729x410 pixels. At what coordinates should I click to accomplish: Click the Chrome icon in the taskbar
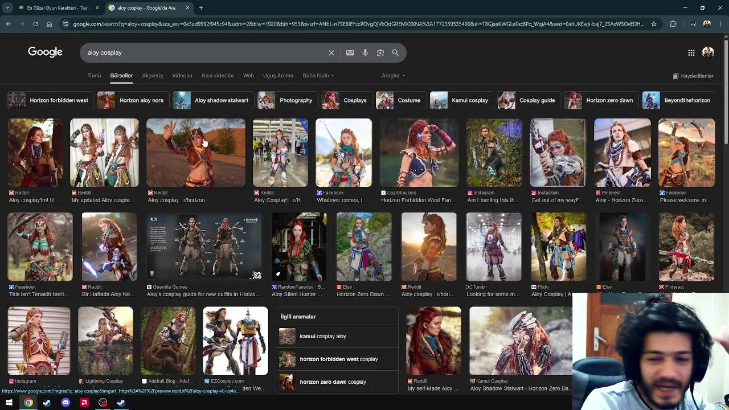28,403
